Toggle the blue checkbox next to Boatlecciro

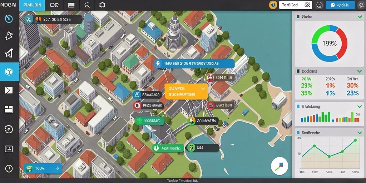pyautogui.click(x=298, y=133)
